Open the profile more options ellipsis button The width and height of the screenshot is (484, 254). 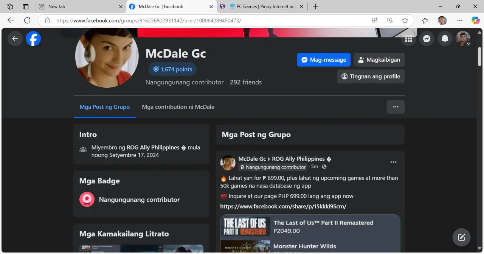click(x=396, y=107)
